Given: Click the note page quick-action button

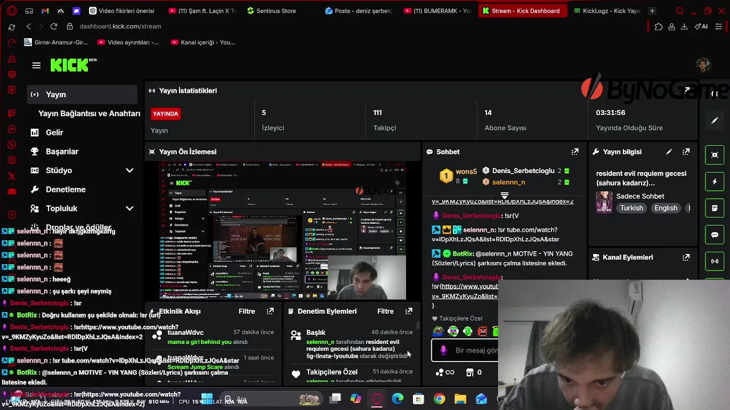Looking at the screenshot, I should tap(715, 208).
